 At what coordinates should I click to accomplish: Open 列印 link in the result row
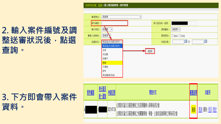click(210, 110)
